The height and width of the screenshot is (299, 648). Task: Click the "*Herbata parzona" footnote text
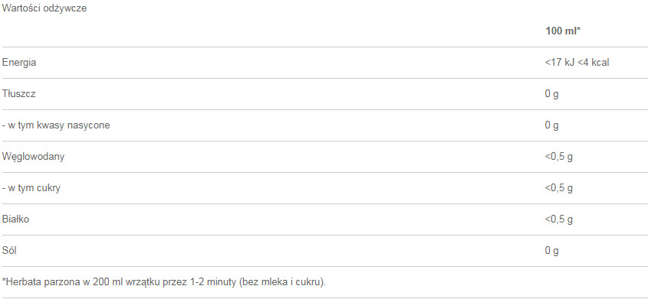tap(41, 282)
